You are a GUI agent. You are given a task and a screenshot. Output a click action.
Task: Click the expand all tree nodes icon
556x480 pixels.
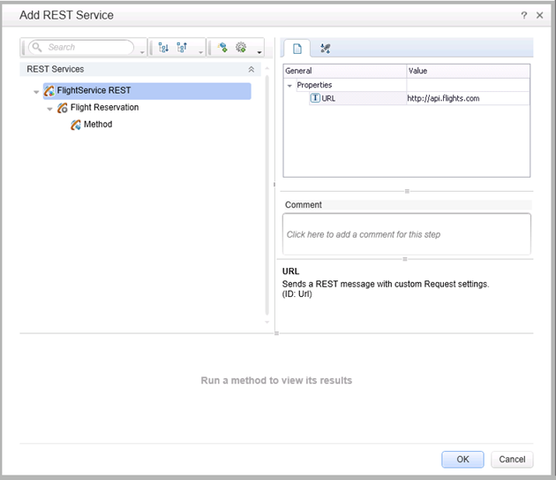[163, 48]
